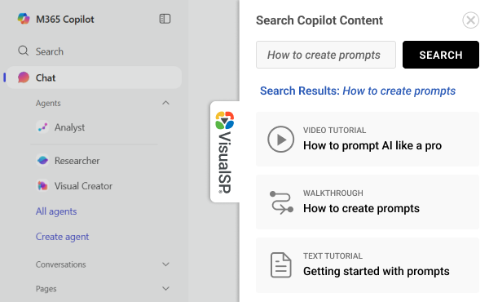Image resolution: width=489 pixels, height=302 pixels.
Task: Click the black SEARCH button
Action: (441, 55)
